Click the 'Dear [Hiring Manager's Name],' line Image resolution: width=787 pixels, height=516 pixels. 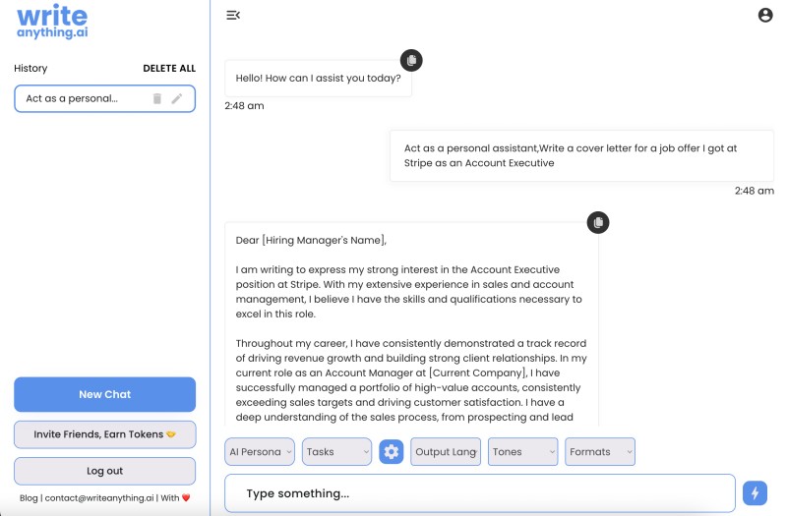point(311,240)
